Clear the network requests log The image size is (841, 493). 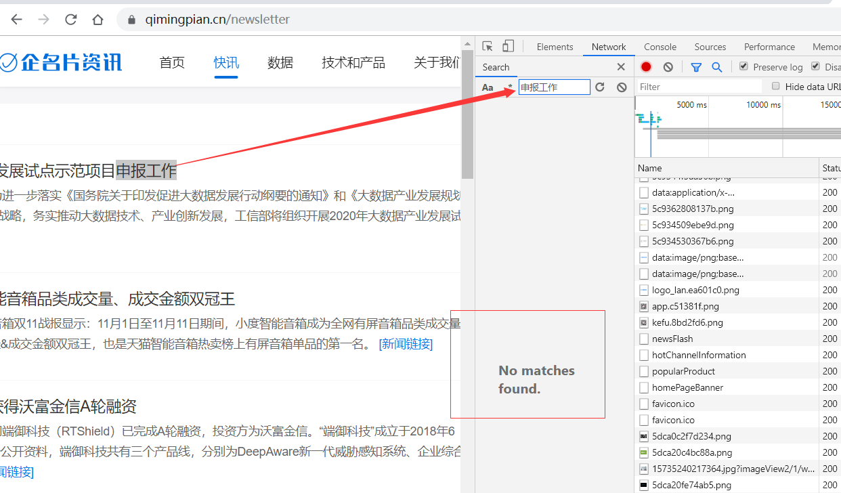click(x=668, y=66)
